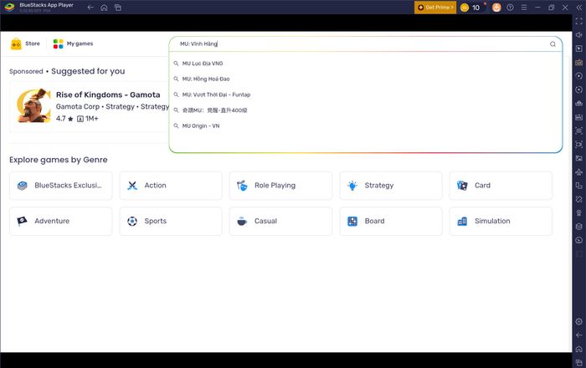Viewport: 586px width, 368px height.
Task: Browse the BlueStacks Exclusive genre
Action: click(61, 186)
